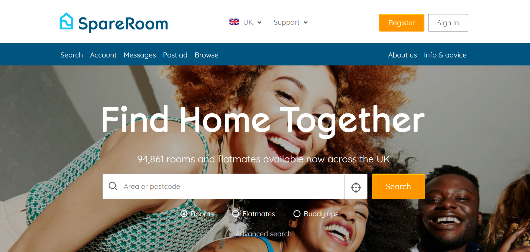Visit the About us page

(x=403, y=55)
